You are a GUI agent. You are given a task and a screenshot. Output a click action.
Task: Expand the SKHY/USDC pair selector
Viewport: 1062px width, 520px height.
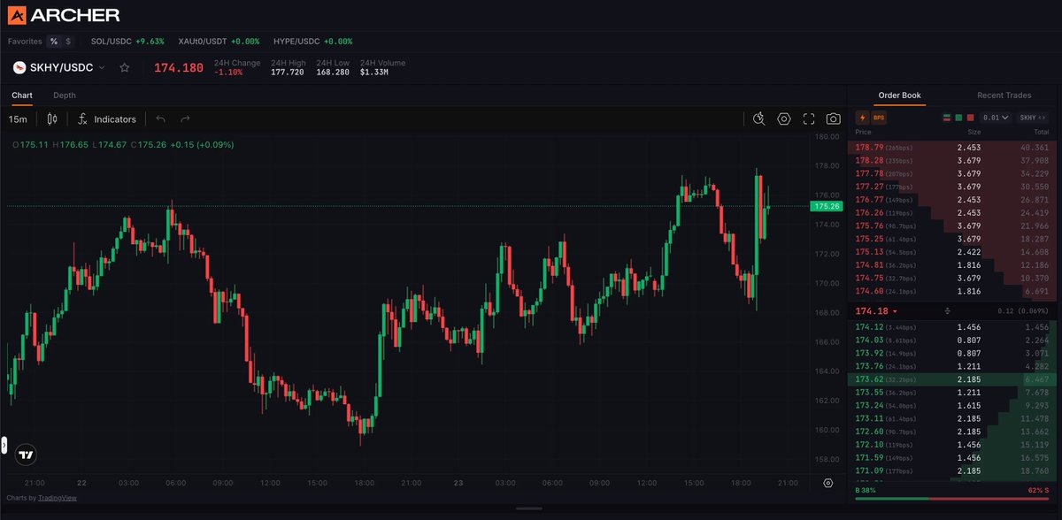pos(59,67)
